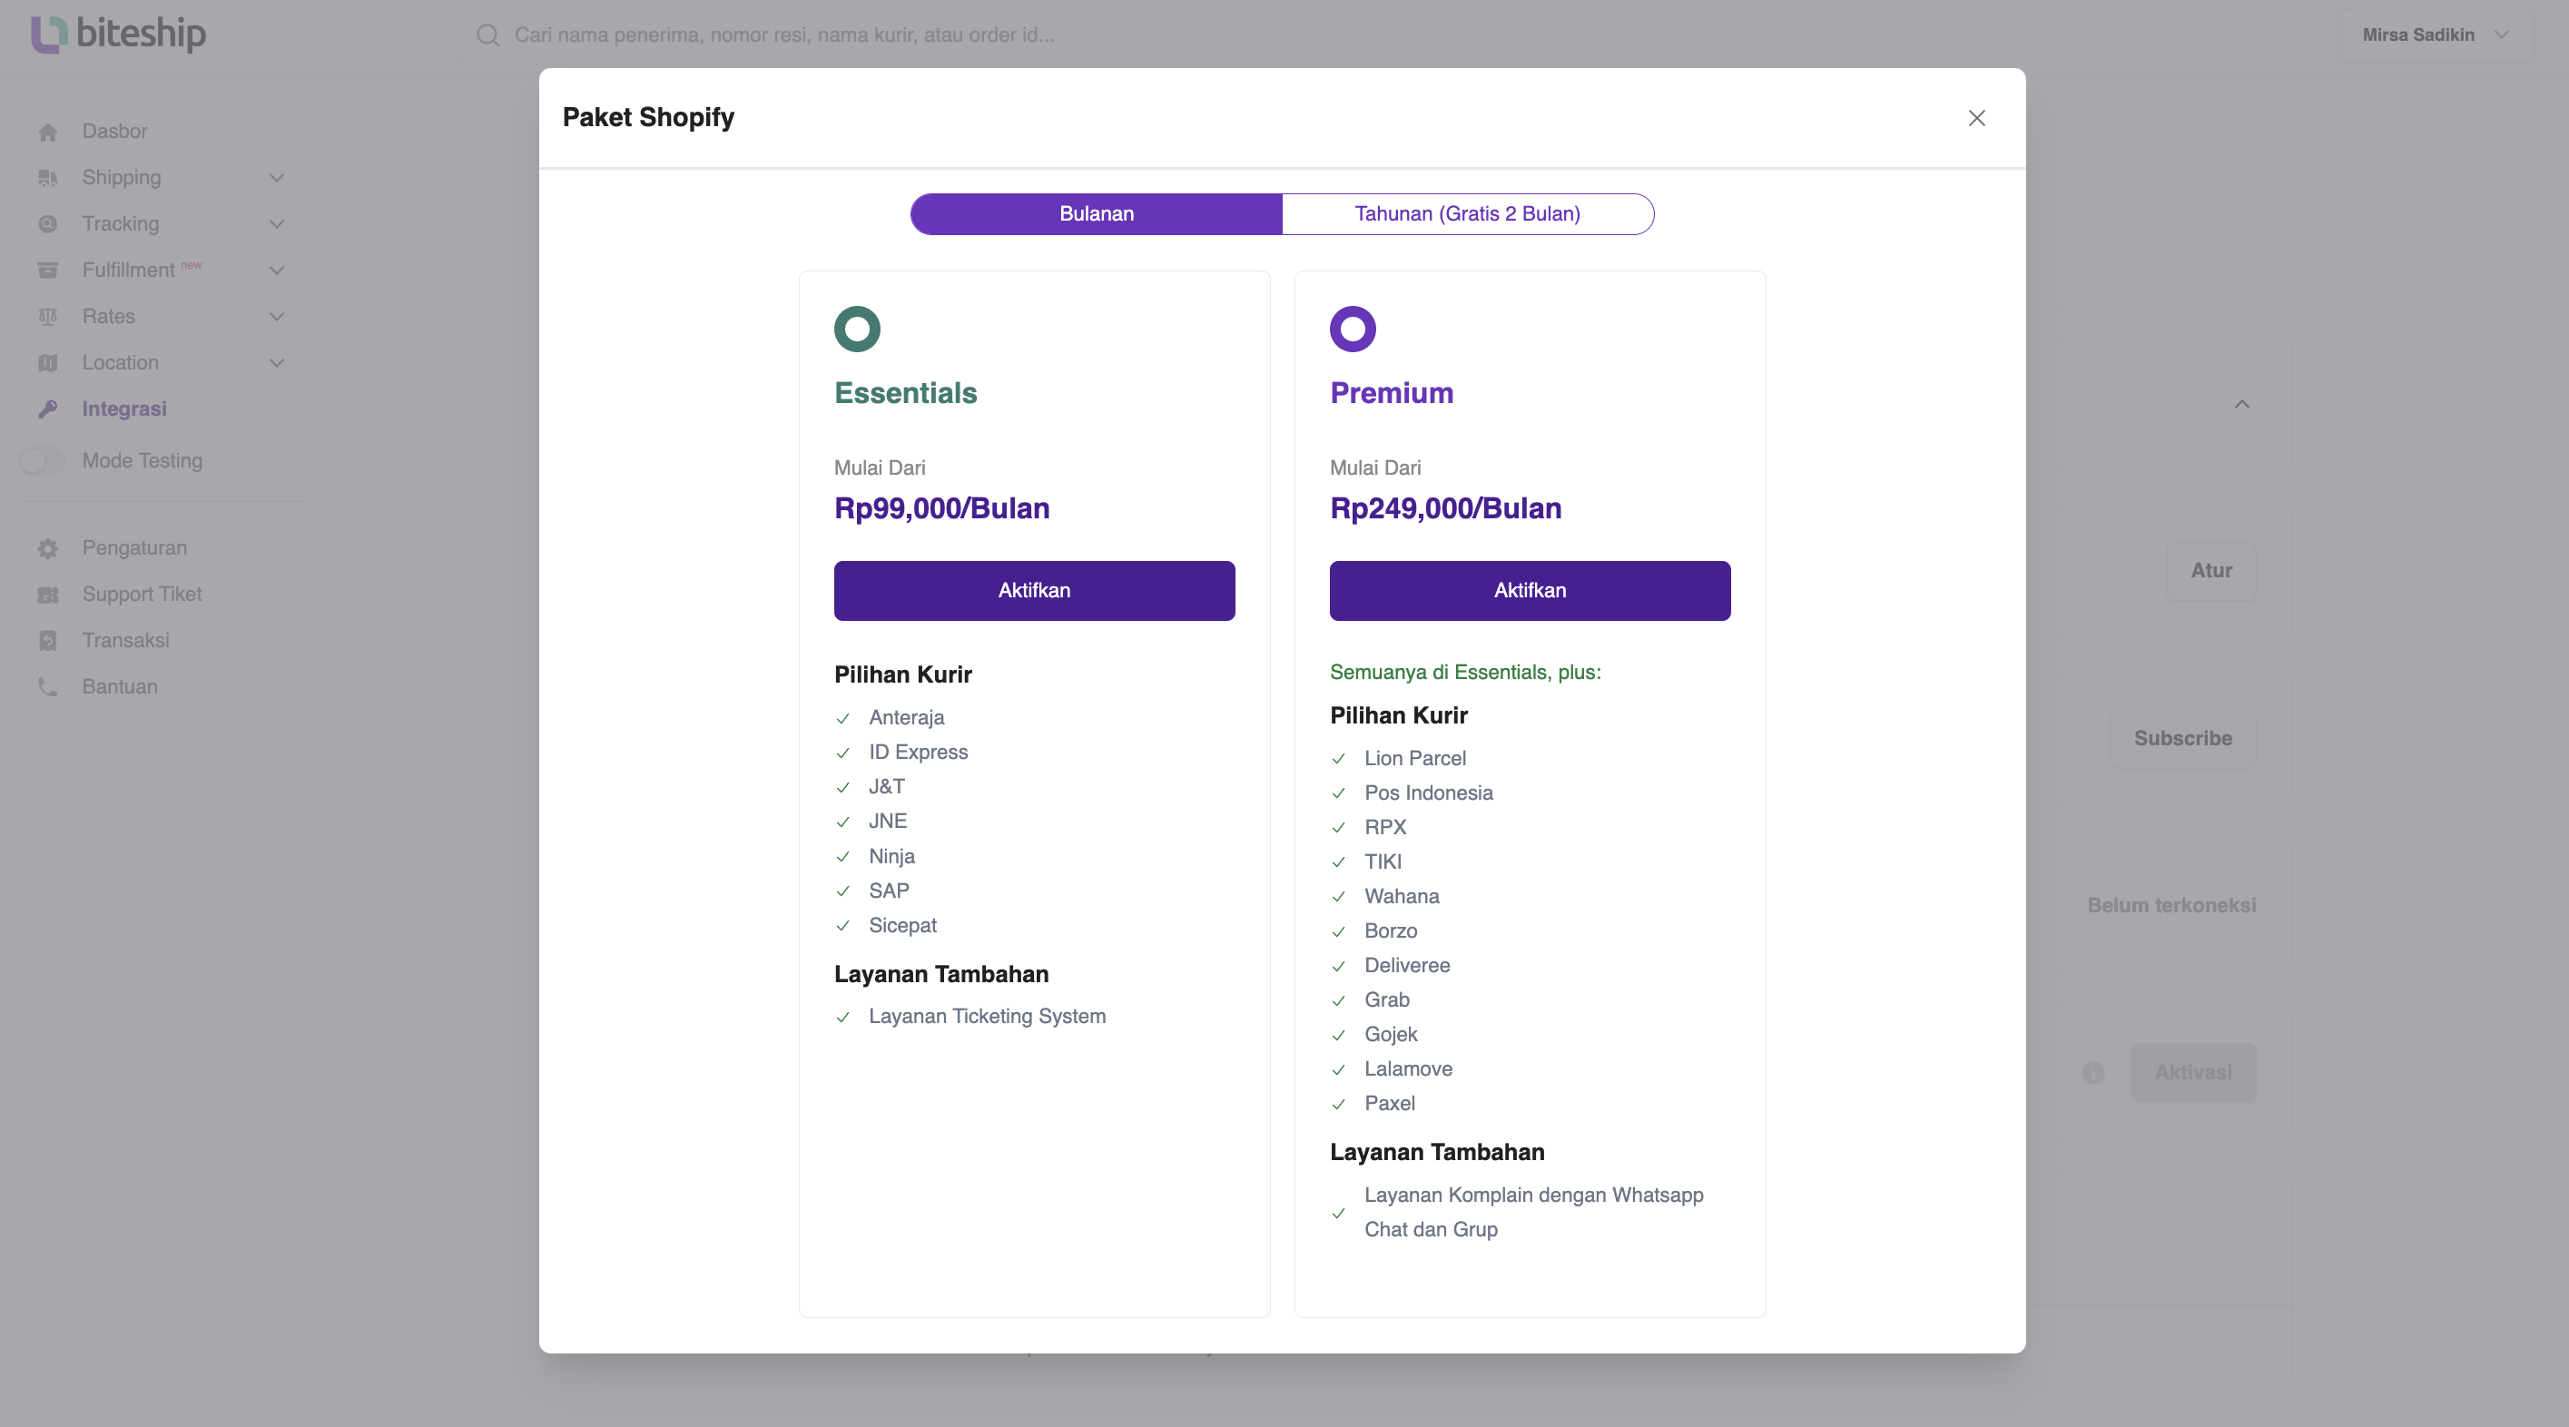Expand the Tracking menu chevron
The width and height of the screenshot is (2569, 1427).
tap(277, 224)
